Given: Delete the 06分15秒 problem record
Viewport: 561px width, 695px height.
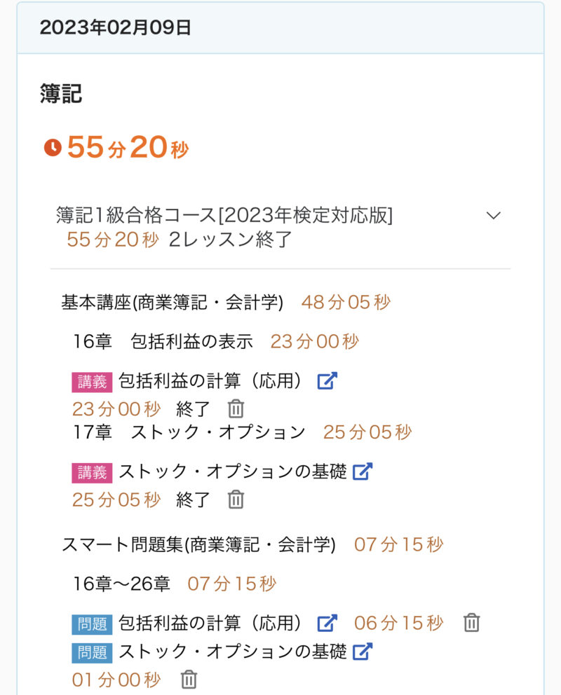Looking at the screenshot, I should coord(472,622).
